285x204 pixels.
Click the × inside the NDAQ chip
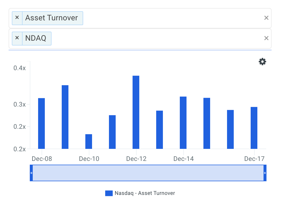pos(17,38)
